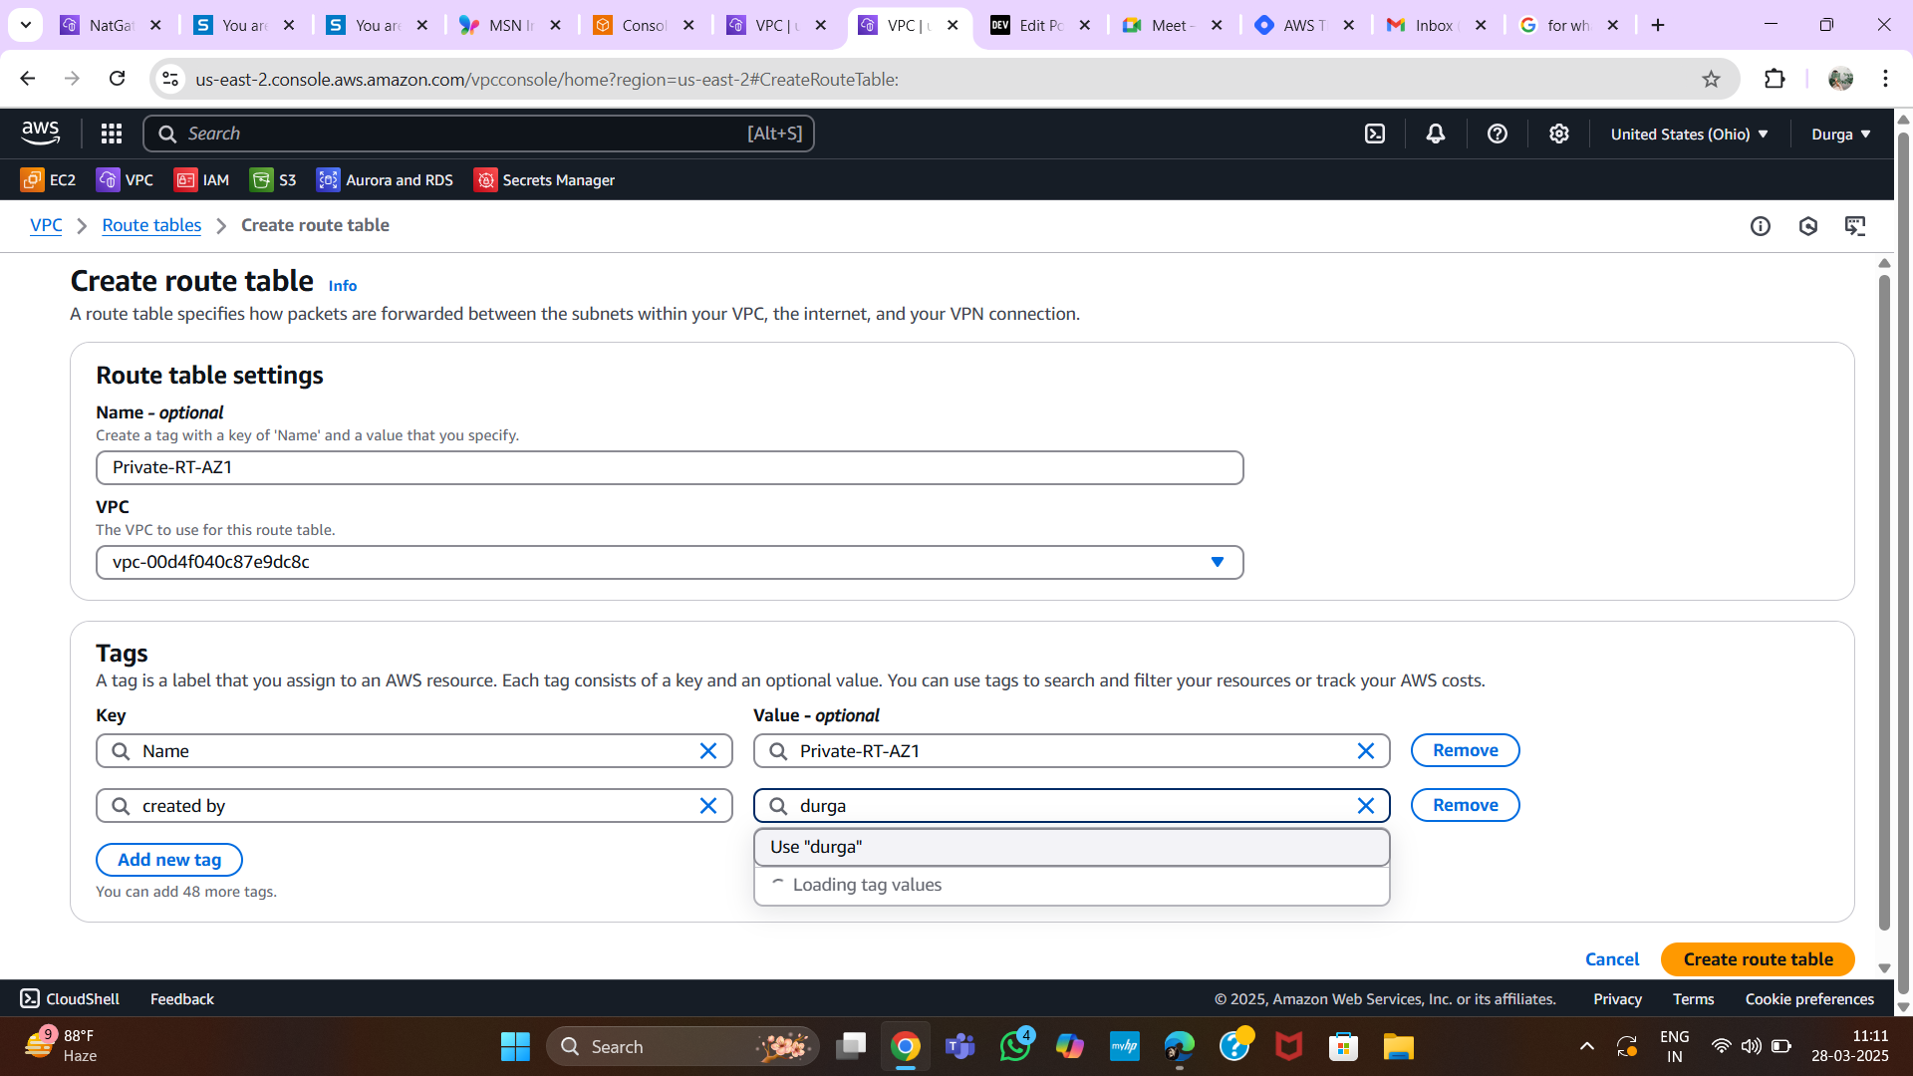The height and width of the screenshot is (1076, 1913).
Task: Switch to the Console browser tab
Action: pyautogui.click(x=644, y=25)
